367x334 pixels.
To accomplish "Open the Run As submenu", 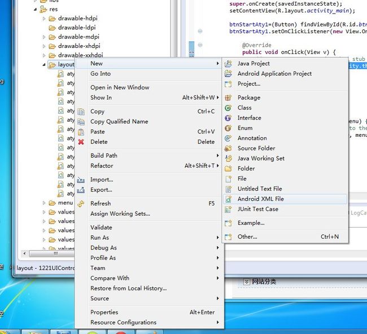I will (149, 238).
